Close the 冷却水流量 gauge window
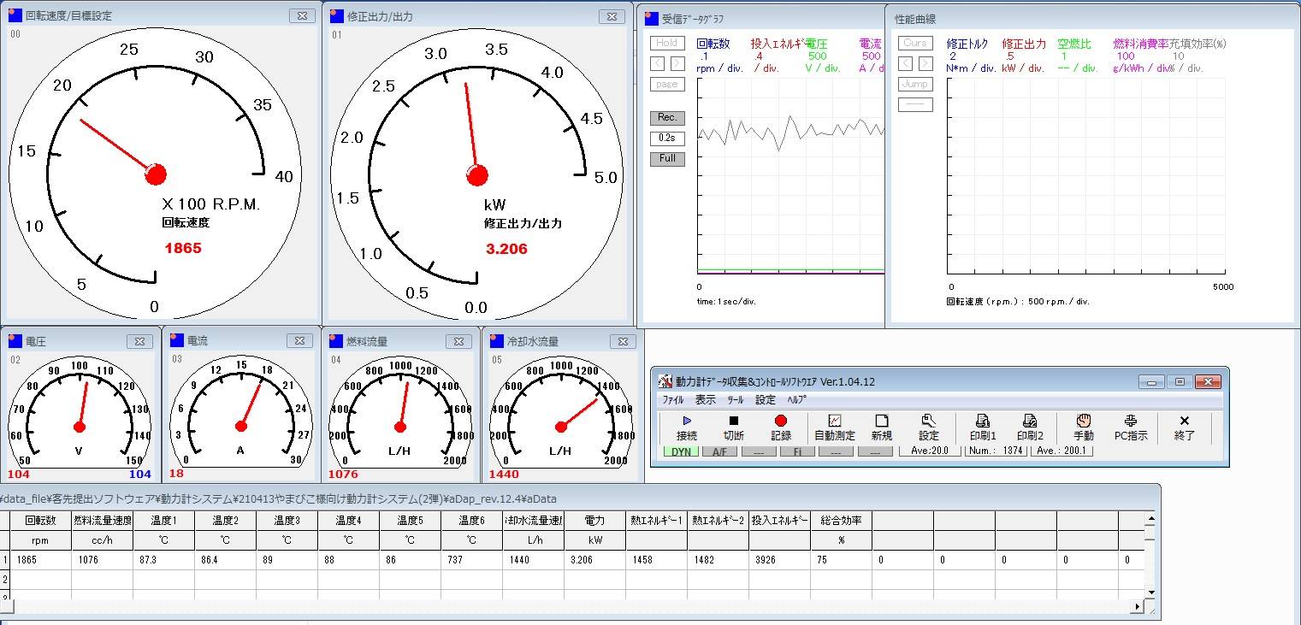1301x625 pixels. pos(623,340)
